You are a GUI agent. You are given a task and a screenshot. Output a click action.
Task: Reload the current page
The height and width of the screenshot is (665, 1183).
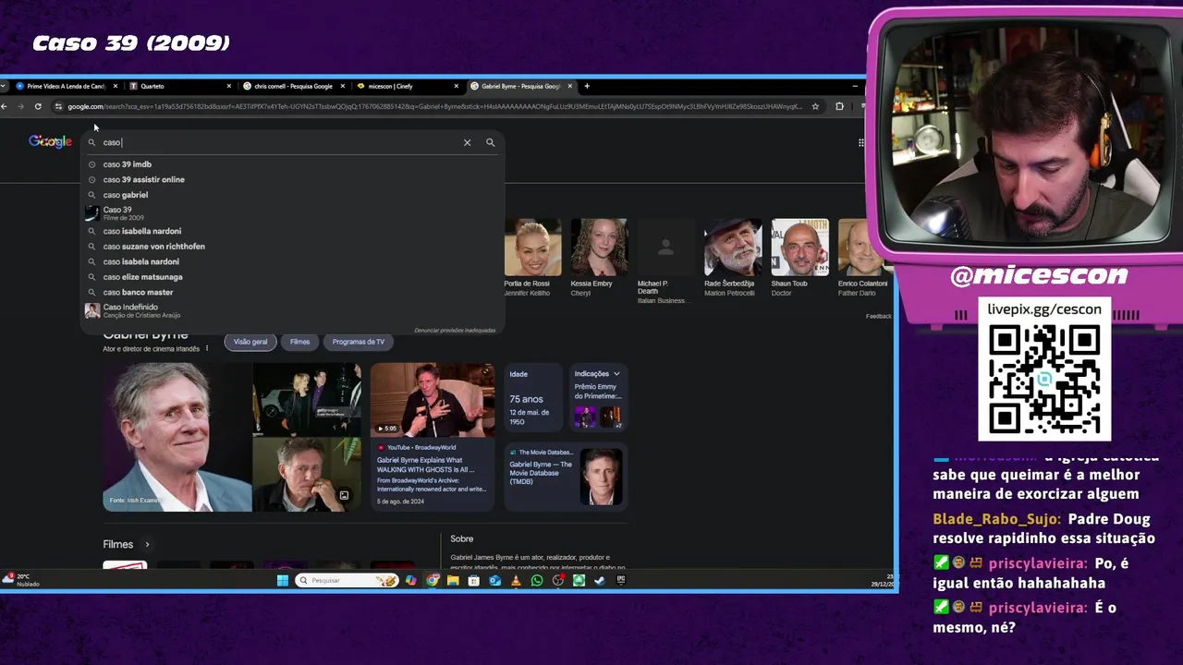pyautogui.click(x=38, y=106)
